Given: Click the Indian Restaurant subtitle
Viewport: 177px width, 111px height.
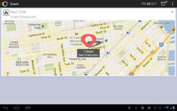Looking at the screenshot, I should [x=23, y=17].
